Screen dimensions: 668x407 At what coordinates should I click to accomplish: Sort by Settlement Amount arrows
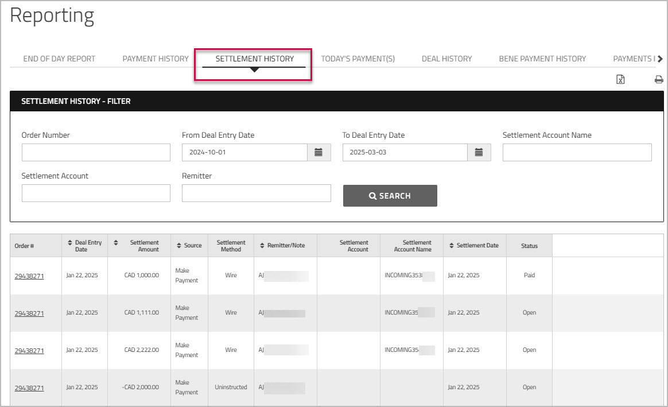coord(116,242)
